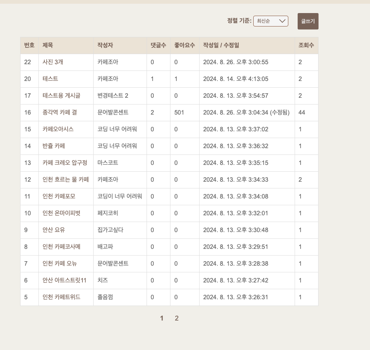
Task: Open the post 안산 요유
Action: 54,229
